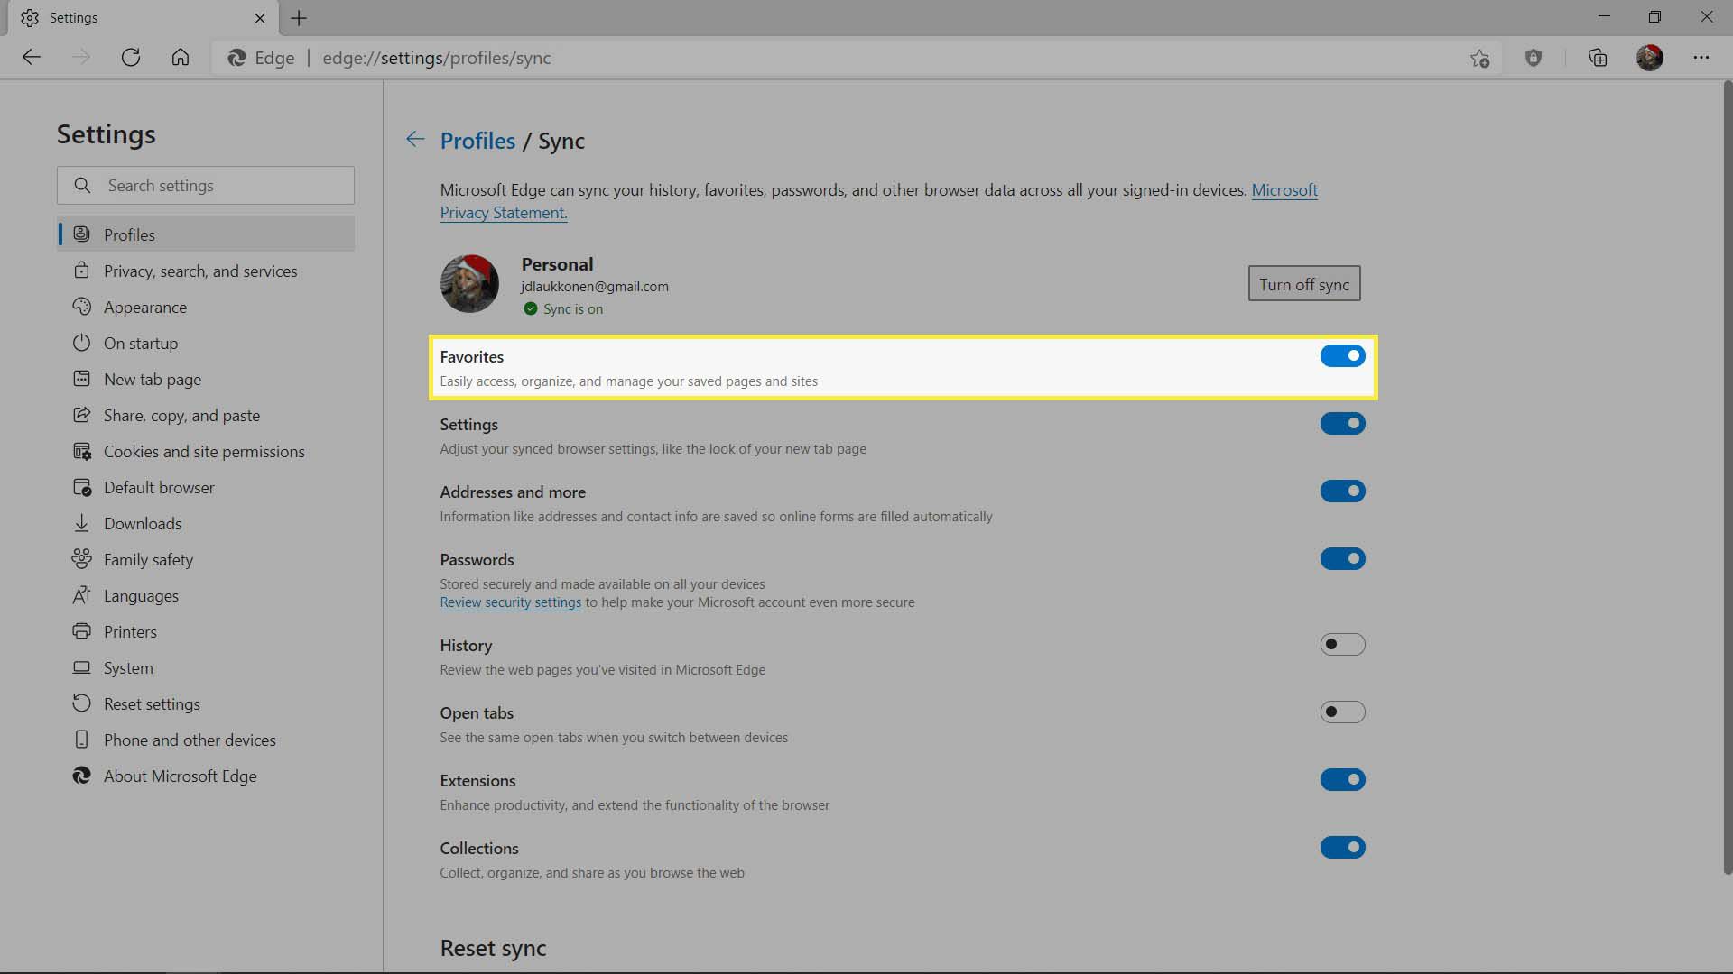Open the Cookies and site permissions label
1733x974 pixels.
204,451
